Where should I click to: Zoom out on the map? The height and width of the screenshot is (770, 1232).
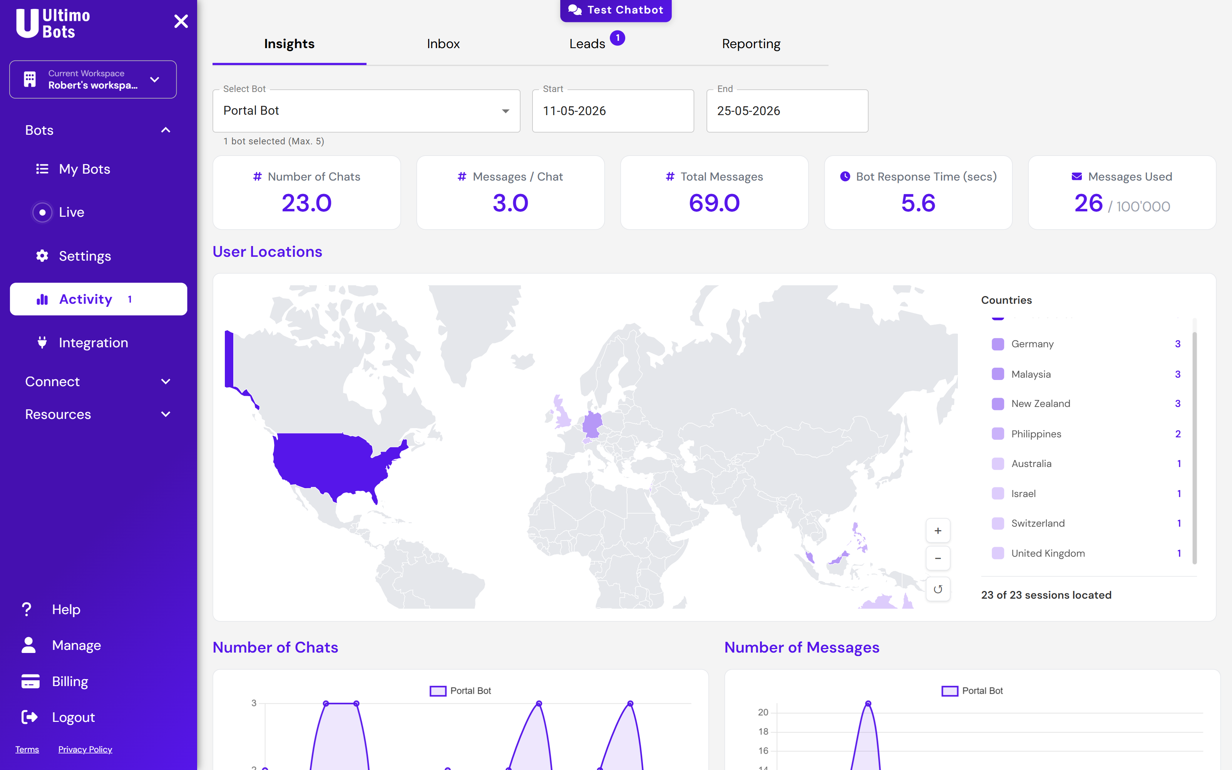point(938,559)
